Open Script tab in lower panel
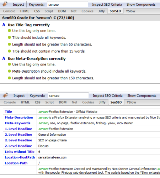The height and width of the screenshot is (178, 160). [x=49, y=102]
